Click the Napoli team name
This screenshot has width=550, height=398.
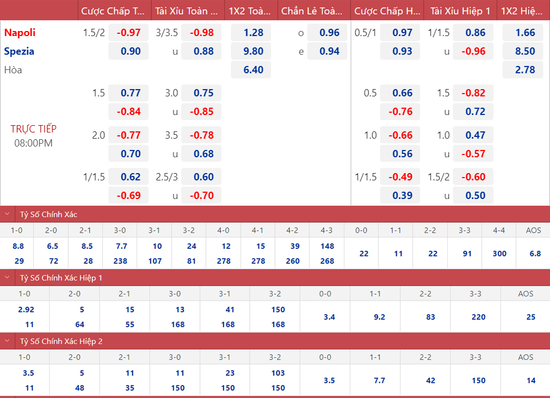pyautogui.click(x=20, y=33)
